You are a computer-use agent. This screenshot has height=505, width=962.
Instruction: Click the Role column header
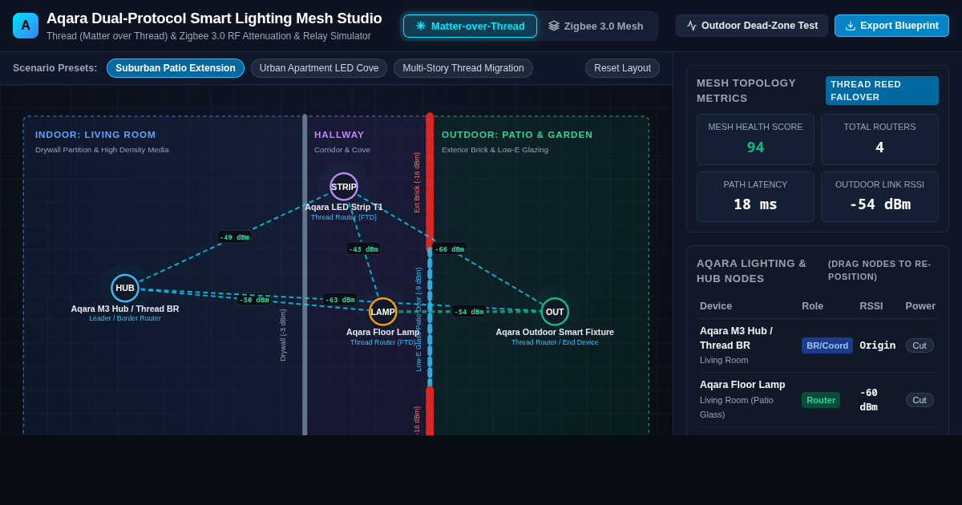tap(813, 306)
